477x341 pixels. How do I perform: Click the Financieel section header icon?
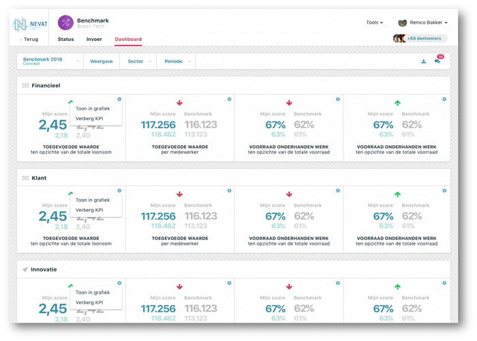(25, 85)
